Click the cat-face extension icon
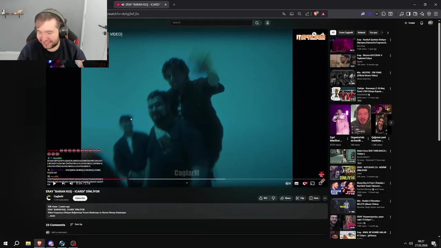 coord(377,14)
